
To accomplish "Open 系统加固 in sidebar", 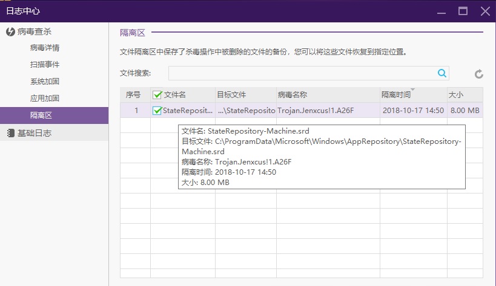I will (45, 82).
